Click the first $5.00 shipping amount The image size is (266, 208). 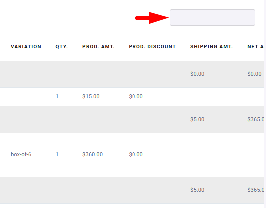tap(197, 119)
